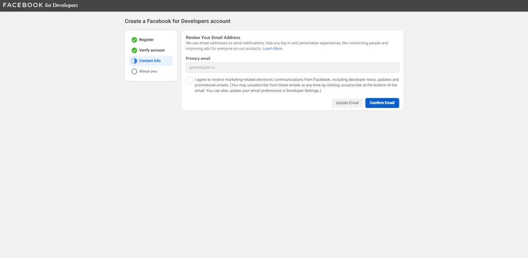The image size is (528, 258).
Task: Click the FACEBOOK wordmark in the header
Action: click(x=23, y=5)
